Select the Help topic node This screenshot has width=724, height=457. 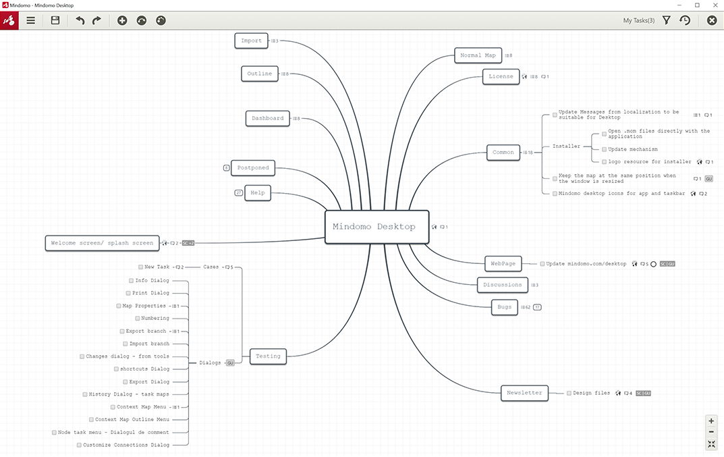tap(258, 192)
